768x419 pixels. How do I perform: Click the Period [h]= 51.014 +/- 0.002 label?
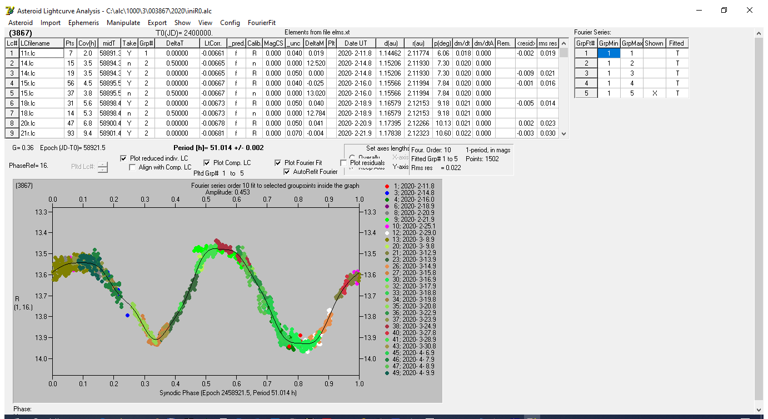point(218,148)
